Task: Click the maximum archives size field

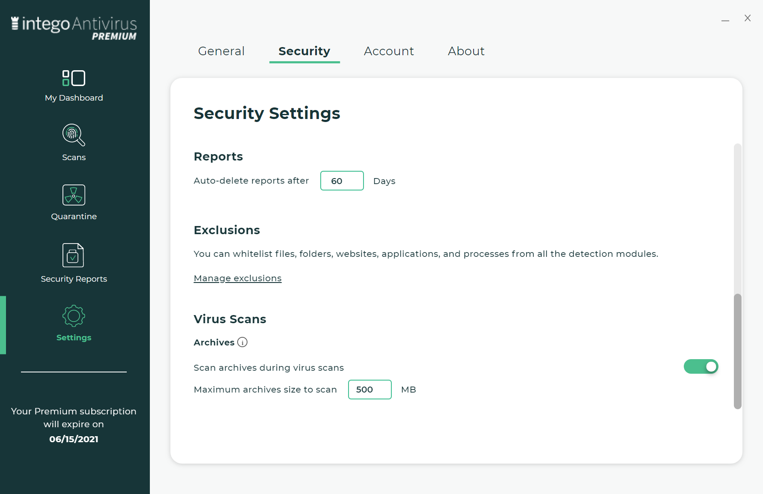Action: pos(370,390)
